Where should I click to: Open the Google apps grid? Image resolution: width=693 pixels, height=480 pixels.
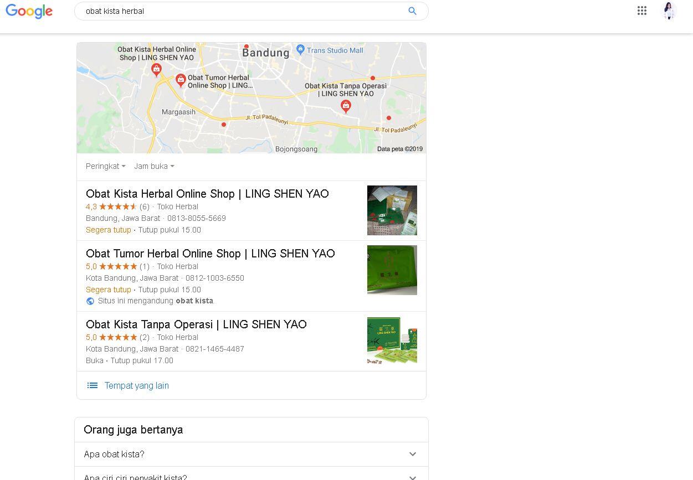pos(642,11)
